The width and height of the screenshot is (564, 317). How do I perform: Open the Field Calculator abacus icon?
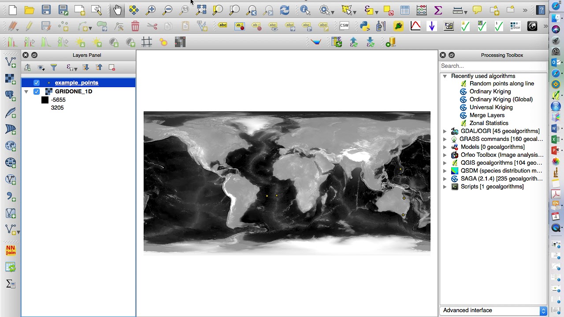(421, 10)
